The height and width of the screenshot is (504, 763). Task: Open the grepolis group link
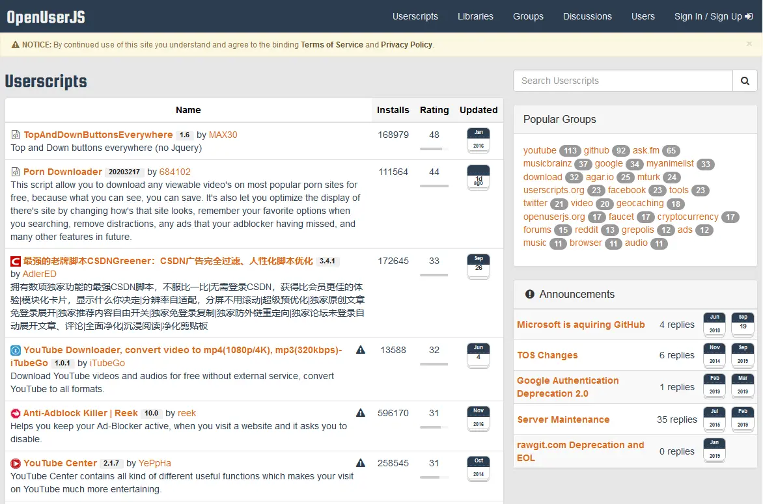(x=637, y=230)
